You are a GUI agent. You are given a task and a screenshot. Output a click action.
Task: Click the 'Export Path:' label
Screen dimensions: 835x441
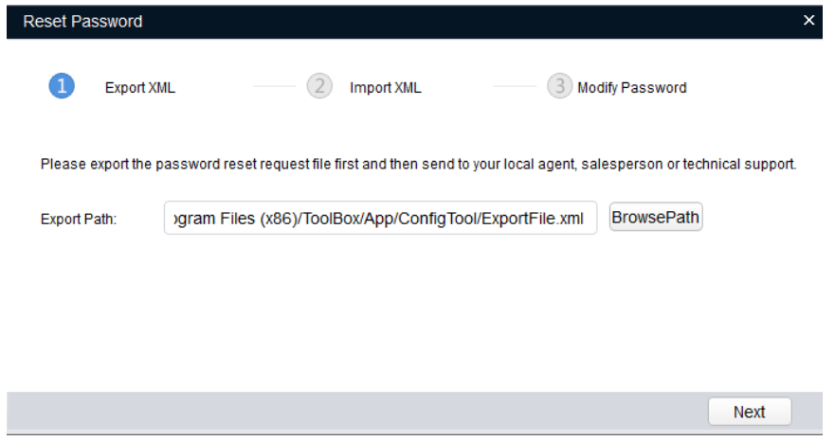79,220
